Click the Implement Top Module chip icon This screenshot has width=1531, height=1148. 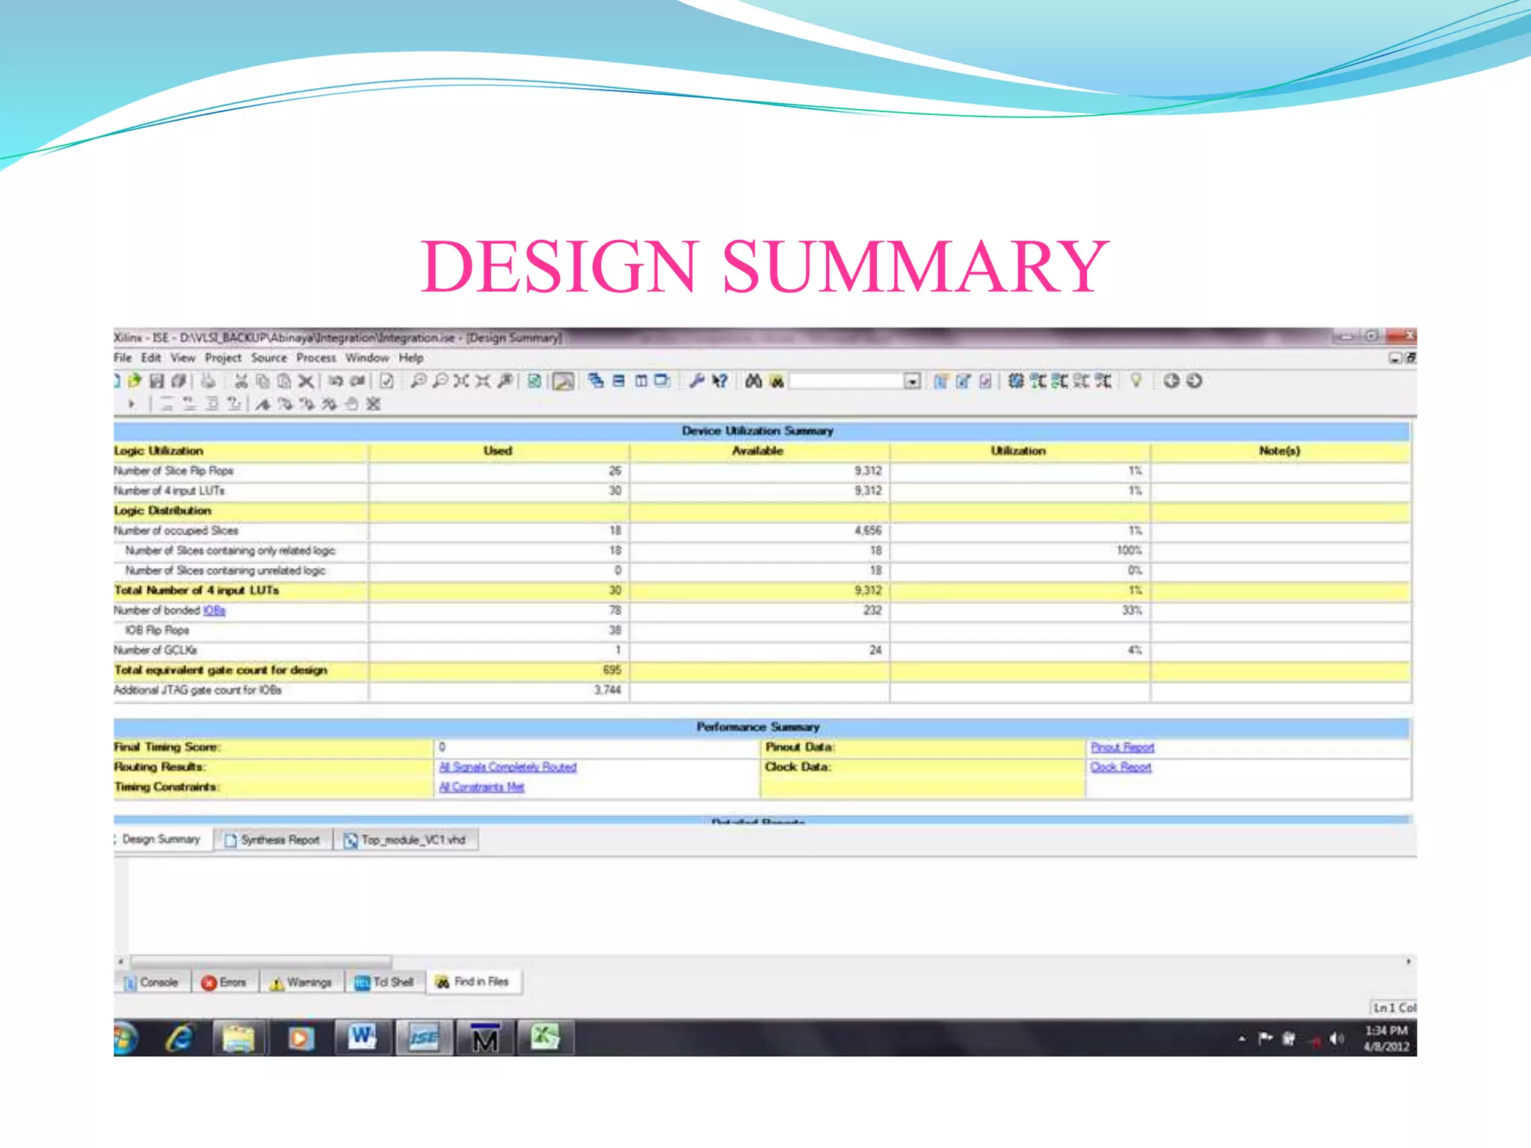pyautogui.click(x=1015, y=381)
